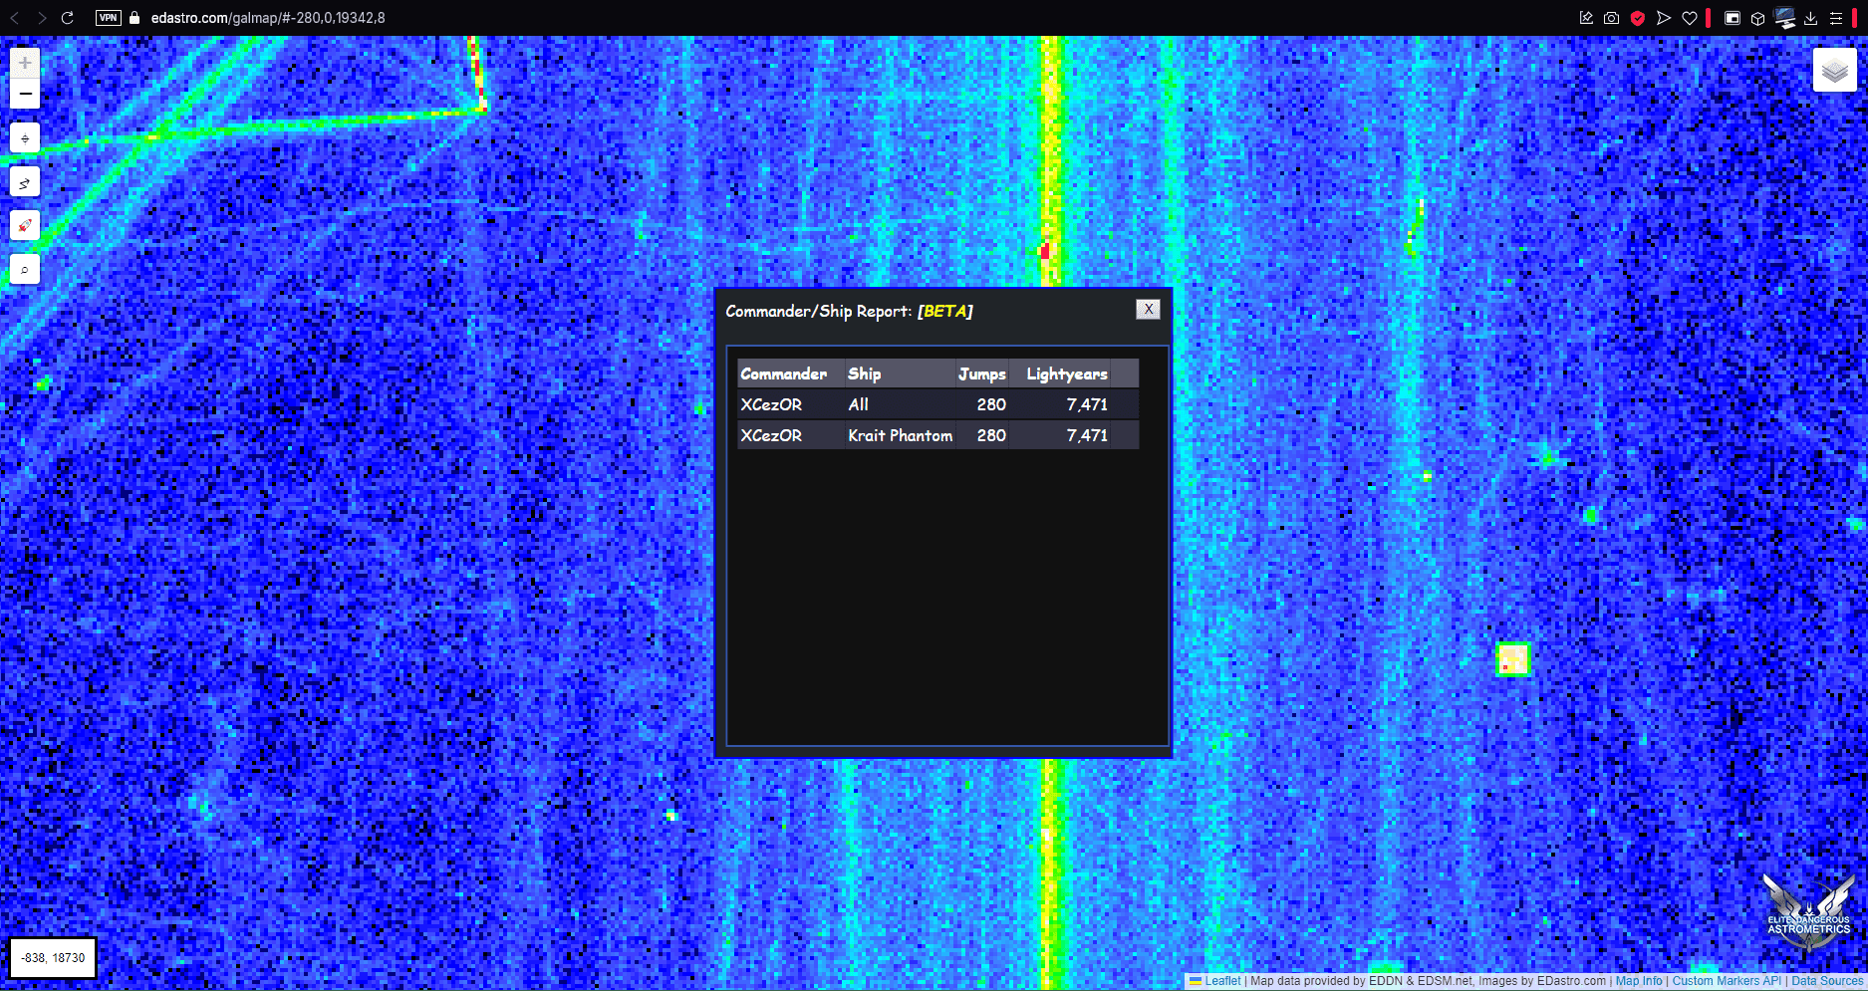Toggle the browser VPN badge
Screen dimensions: 1868x991
click(108, 18)
